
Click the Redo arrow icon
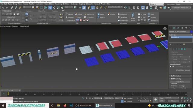click(x=7, y=7)
